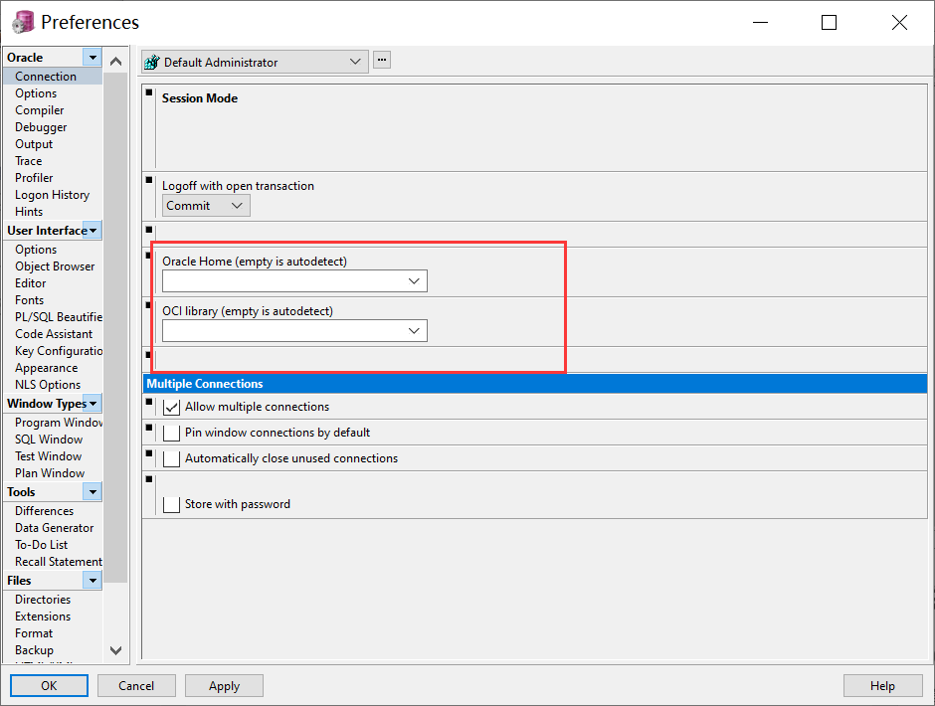Open the To-Do List preferences page

click(x=41, y=545)
